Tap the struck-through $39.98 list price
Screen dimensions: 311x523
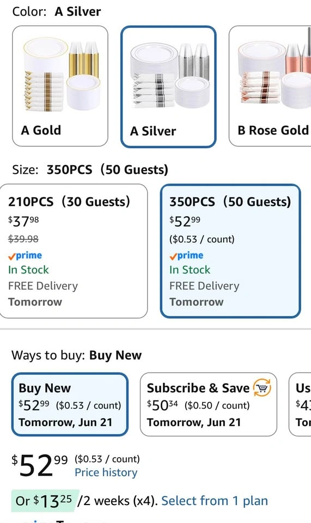coord(23,239)
